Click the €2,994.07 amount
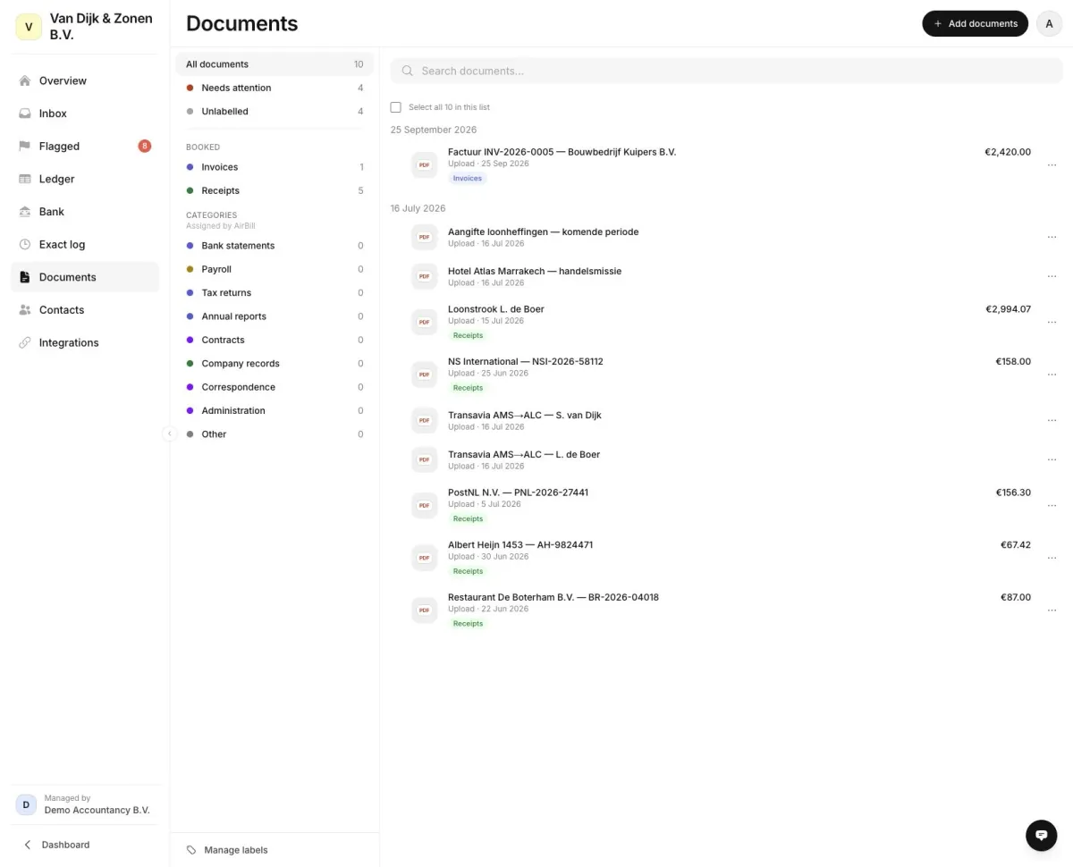Viewport: 1073px width, 867px height. (x=1008, y=309)
